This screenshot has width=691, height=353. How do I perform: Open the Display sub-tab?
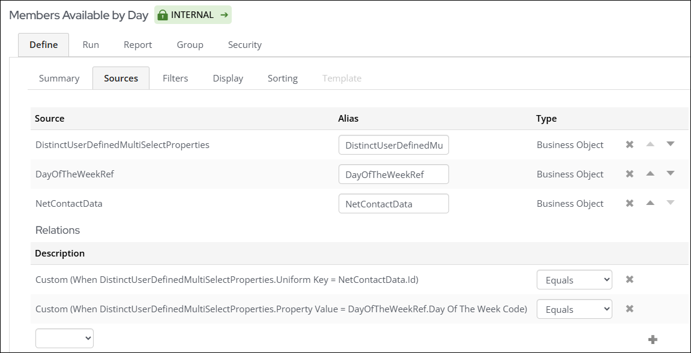click(228, 79)
